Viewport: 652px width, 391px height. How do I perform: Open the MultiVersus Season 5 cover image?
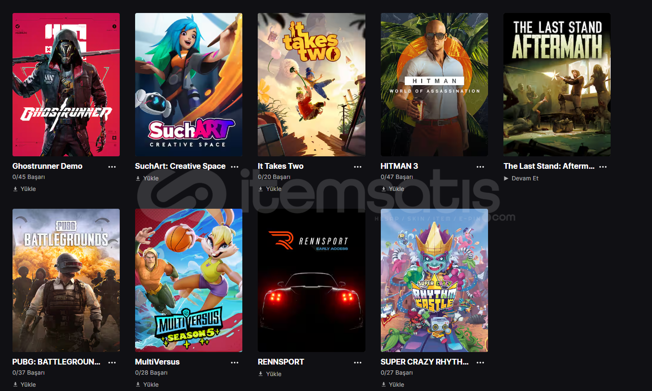click(x=188, y=280)
